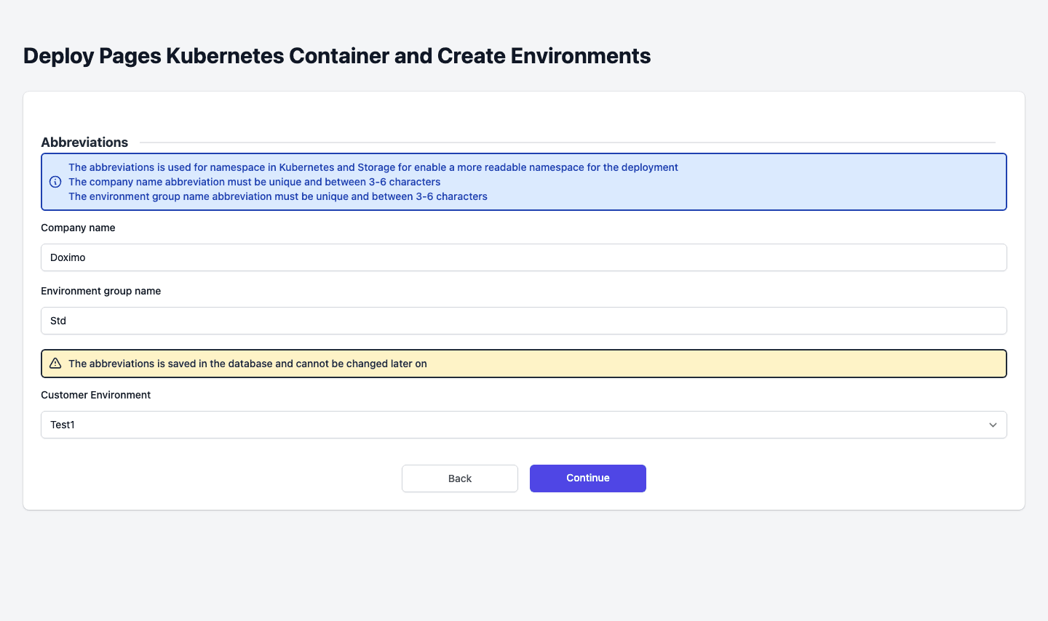
Task: Click the Continue button
Action: point(588,478)
